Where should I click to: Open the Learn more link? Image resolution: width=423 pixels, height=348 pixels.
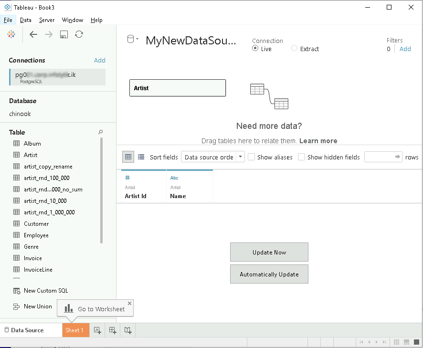[x=318, y=140]
